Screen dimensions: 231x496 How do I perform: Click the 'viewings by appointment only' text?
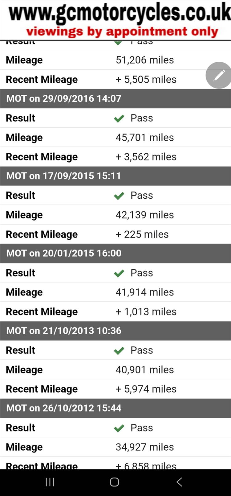[122, 31]
